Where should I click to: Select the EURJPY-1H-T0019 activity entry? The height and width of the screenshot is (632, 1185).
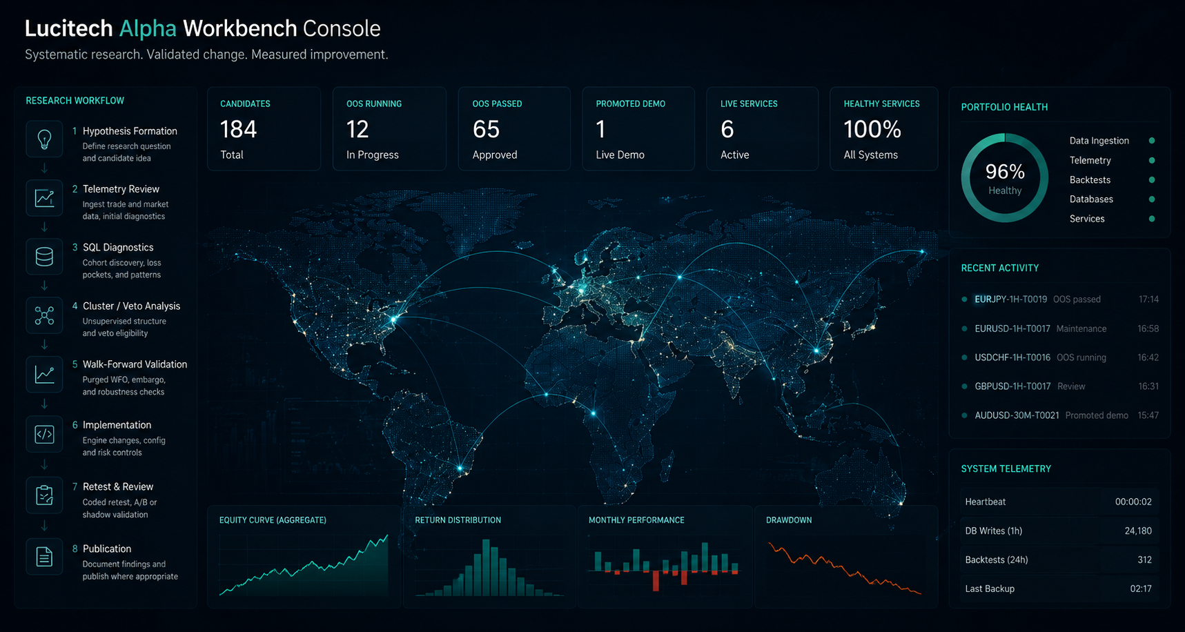point(1059,299)
